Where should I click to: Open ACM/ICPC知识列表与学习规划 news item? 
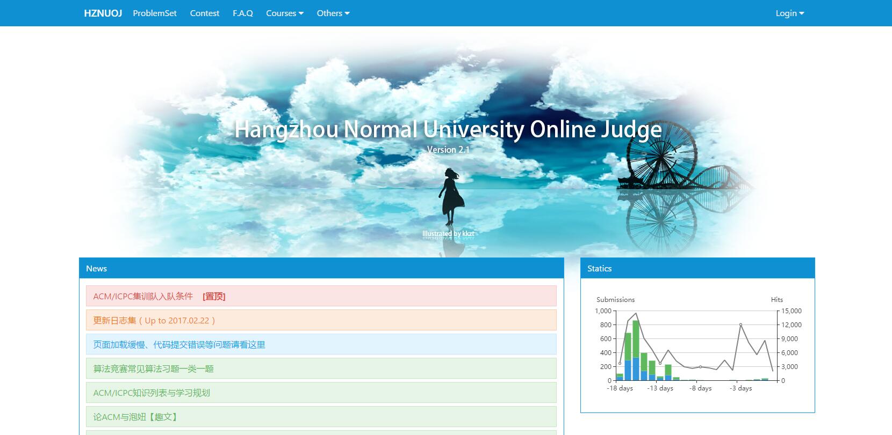click(321, 393)
